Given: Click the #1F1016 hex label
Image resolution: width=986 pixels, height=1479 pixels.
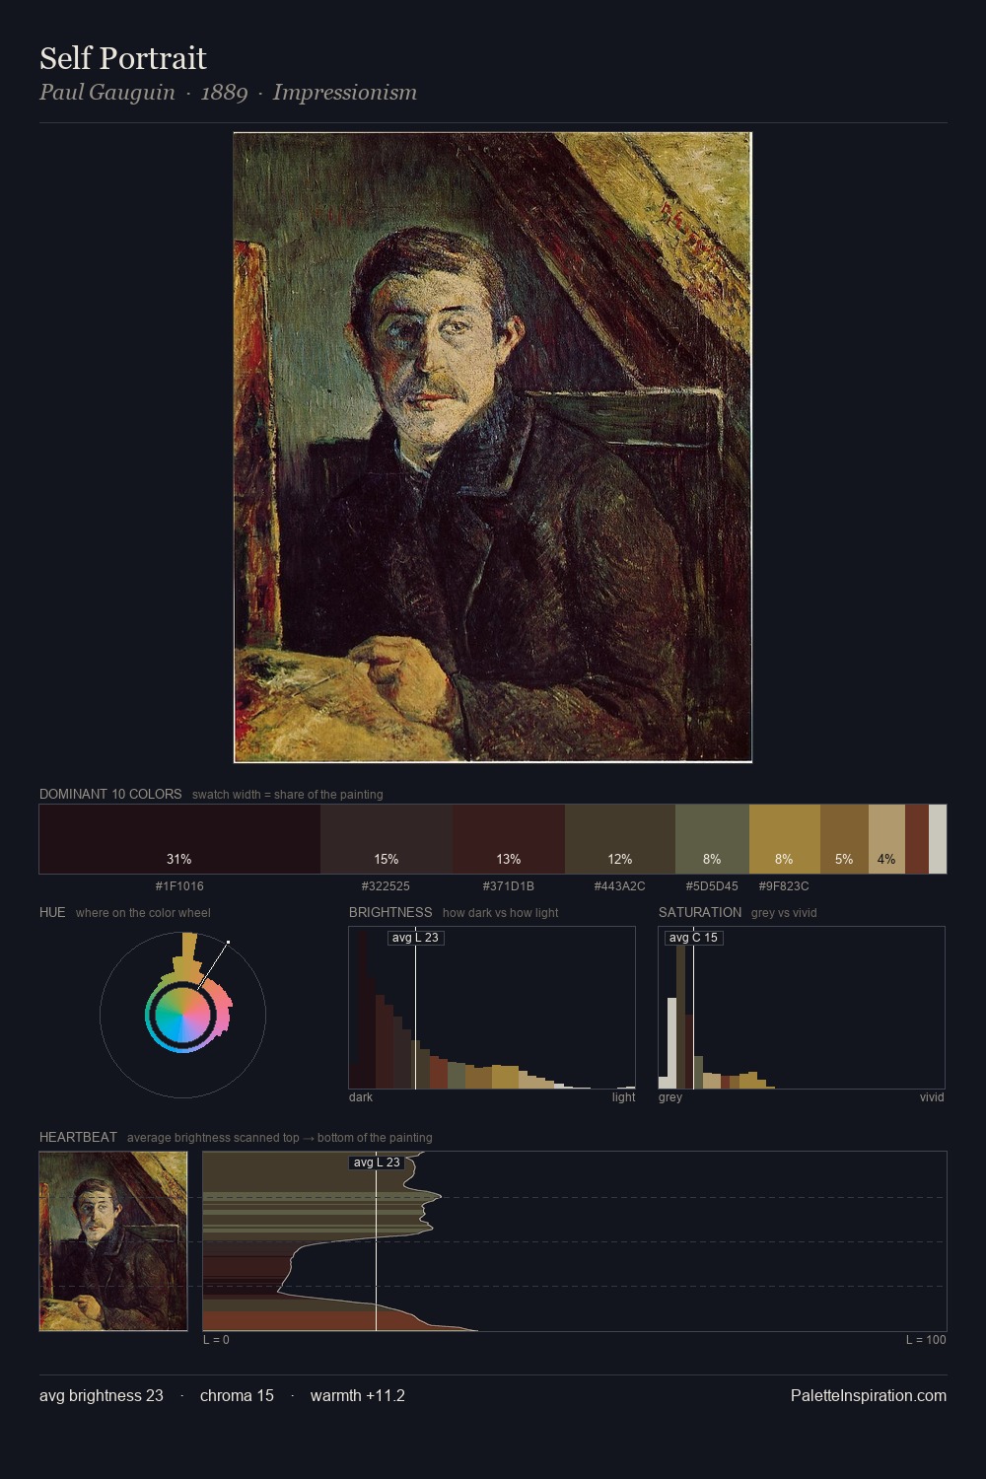Looking at the screenshot, I should 179,886.
